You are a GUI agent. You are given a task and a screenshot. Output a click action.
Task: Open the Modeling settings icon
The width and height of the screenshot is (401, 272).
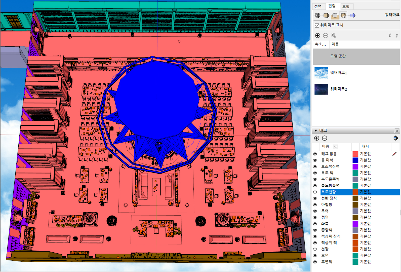(x=352, y=15)
